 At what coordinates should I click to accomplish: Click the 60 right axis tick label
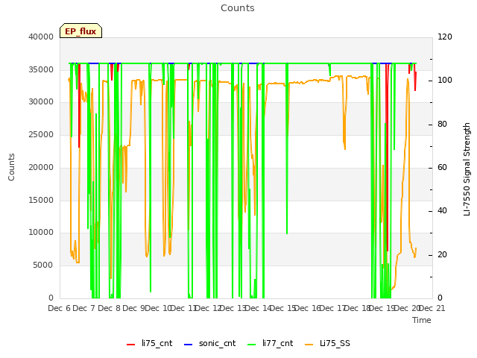click(x=442, y=167)
